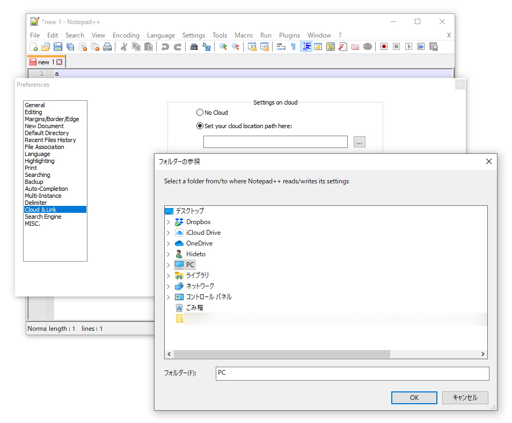Select General in Preferences list
Screen dimensions: 512x423
pos(35,105)
